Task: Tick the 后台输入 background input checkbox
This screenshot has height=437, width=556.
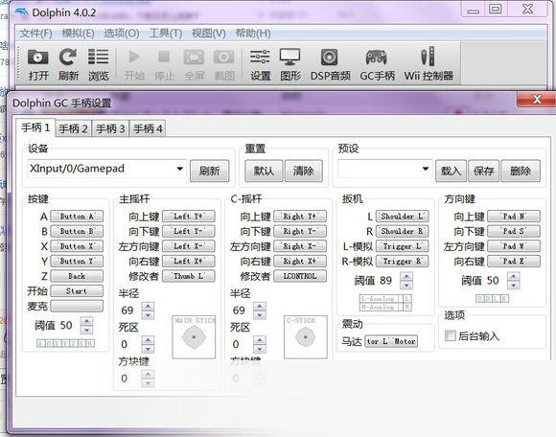Action: click(451, 335)
